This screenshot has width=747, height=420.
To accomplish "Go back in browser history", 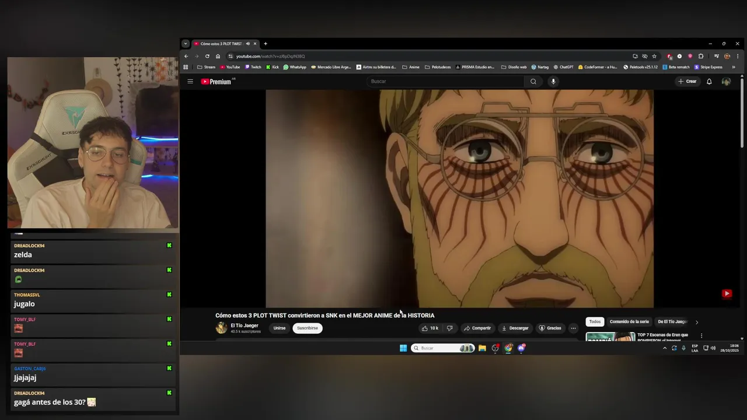I will click(x=186, y=56).
